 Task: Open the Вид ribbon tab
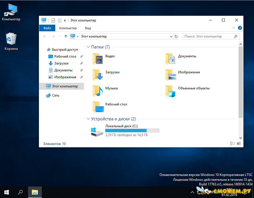point(88,28)
